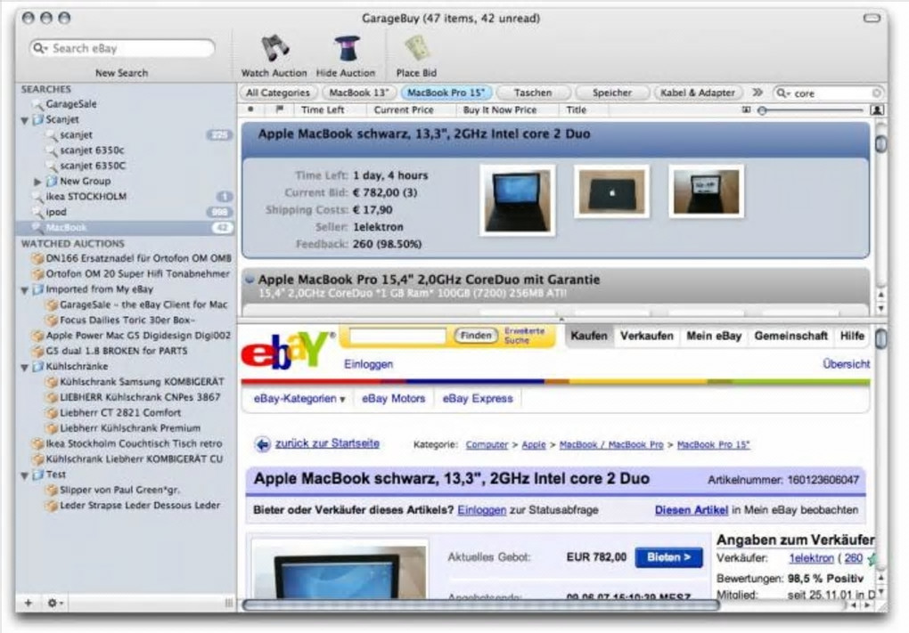The width and height of the screenshot is (909, 633).
Task: Select the MacBook saved search
Action: click(x=126, y=228)
